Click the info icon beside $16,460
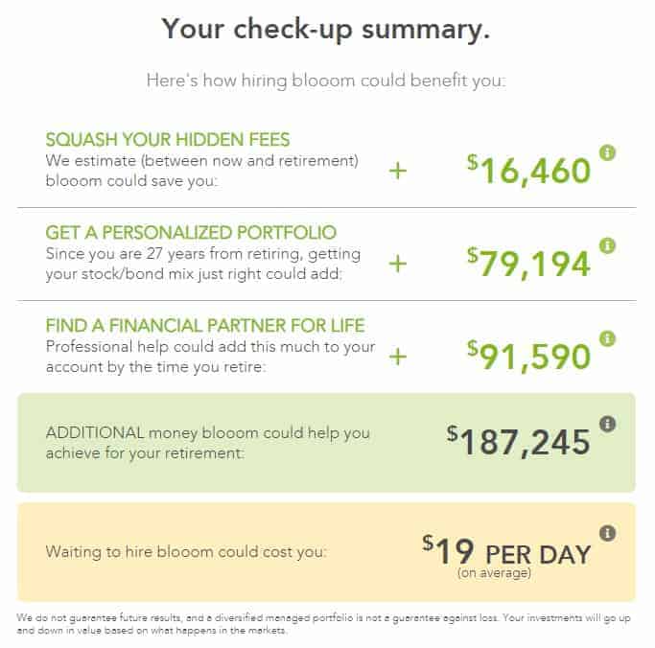This screenshot has height=648, width=655. click(x=607, y=153)
